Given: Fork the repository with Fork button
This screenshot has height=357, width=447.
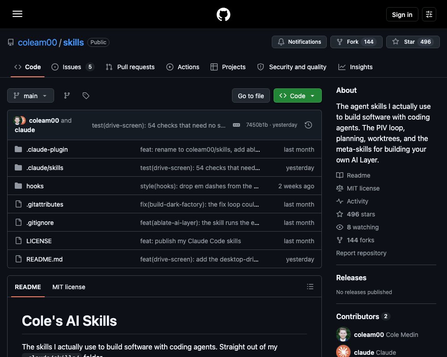Looking at the screenshot, I should pos(356,42).
